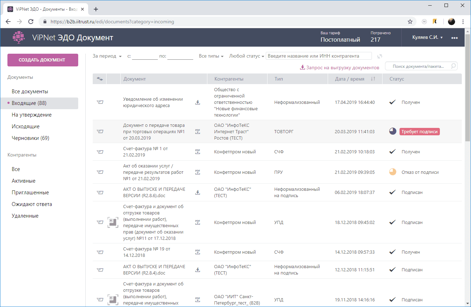The width and height of the screenshot is (471, 307).
Task: Bookmark this page with the star icon
Action: [x=410, y=22]
